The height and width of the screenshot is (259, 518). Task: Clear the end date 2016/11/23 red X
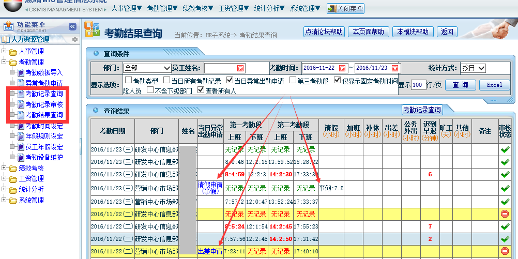(395, 68)
